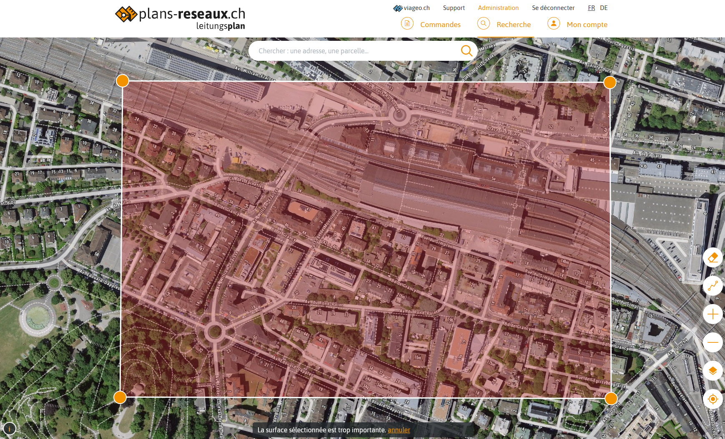Switch language to DE
The width and height of the screenshot is (725, 439).
(x=603, y=8)
